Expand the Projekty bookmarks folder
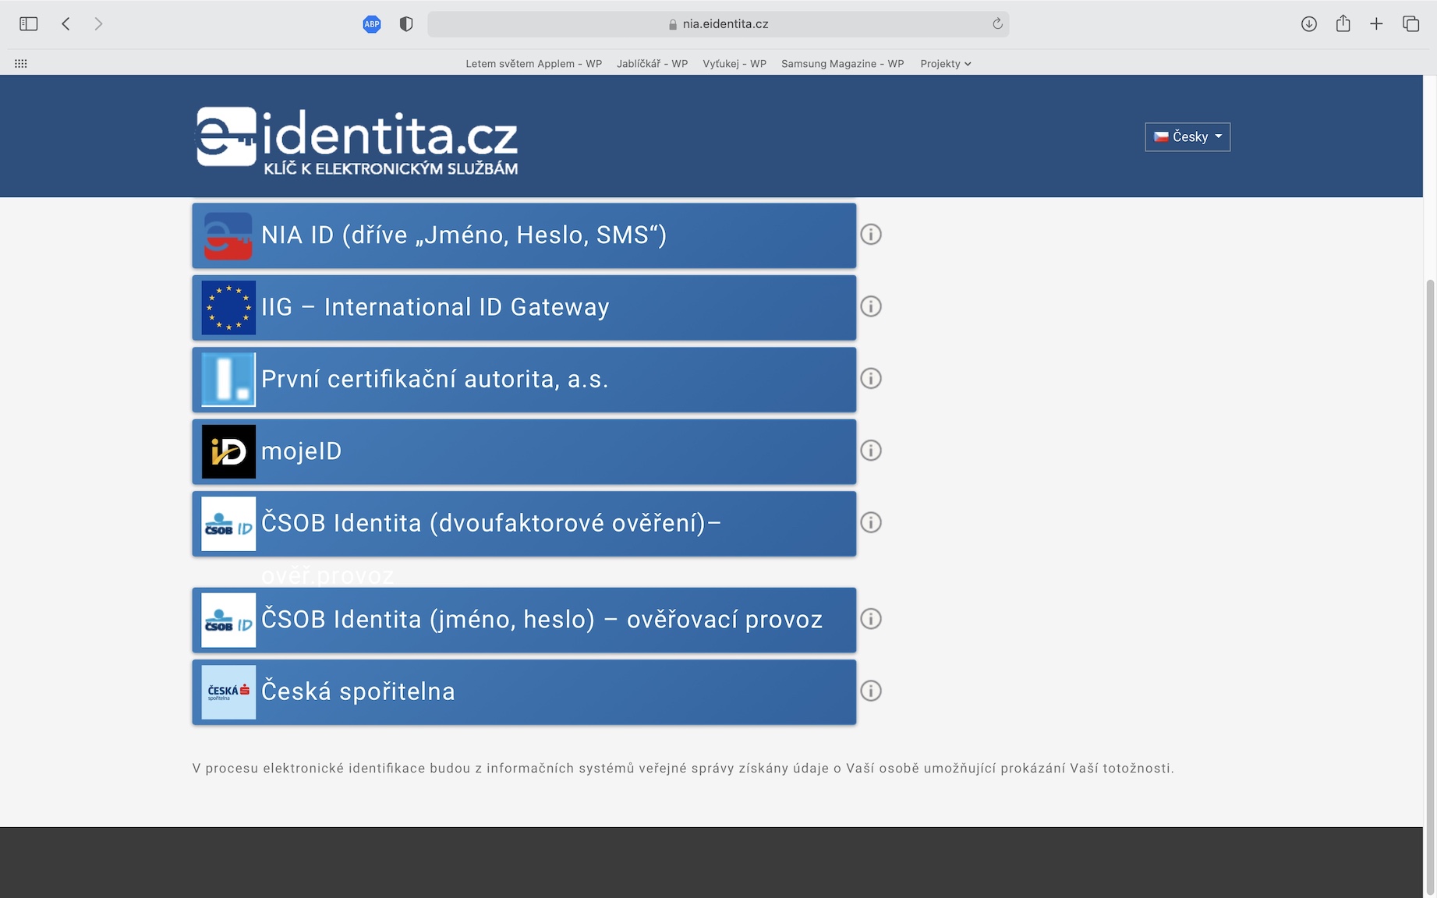The image size is (1437, 898). 946,64
